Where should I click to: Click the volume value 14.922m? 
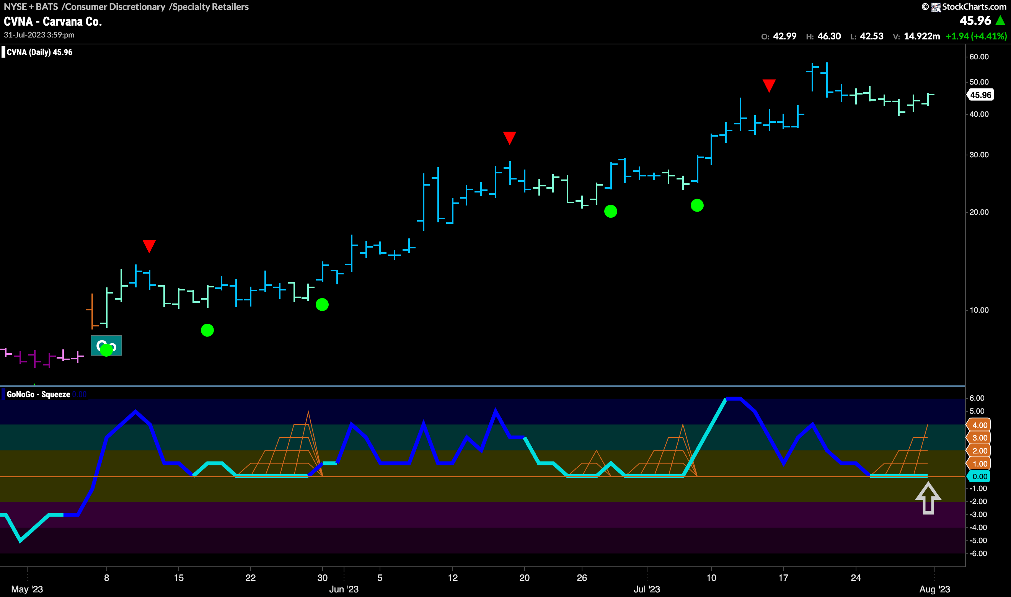pyautogui.click(x=922, y=36)
